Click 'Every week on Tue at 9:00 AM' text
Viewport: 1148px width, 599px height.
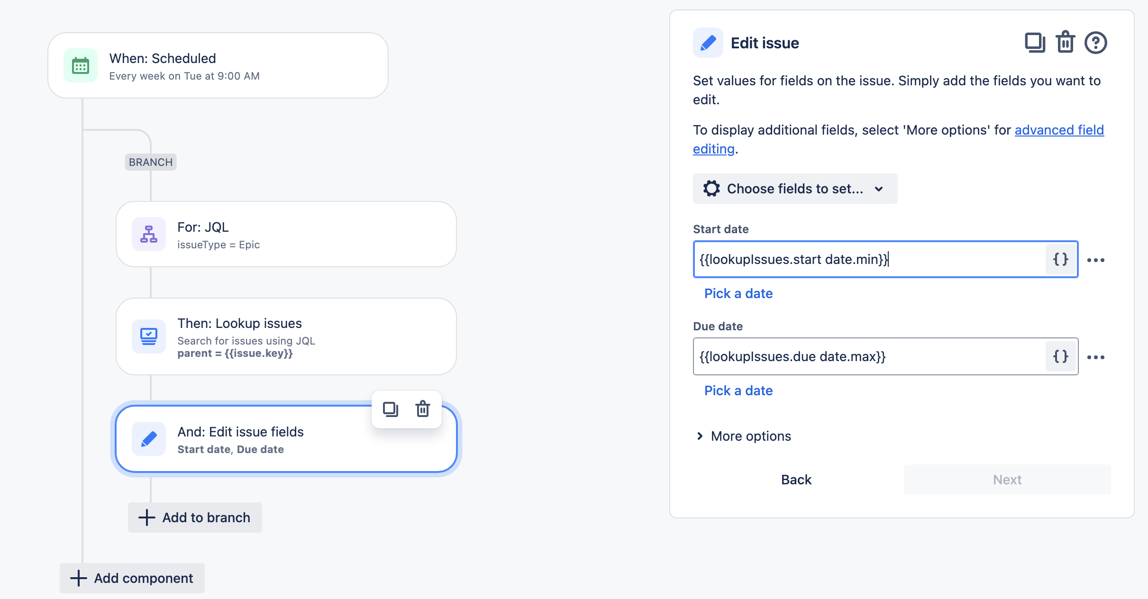click(184, 76)
